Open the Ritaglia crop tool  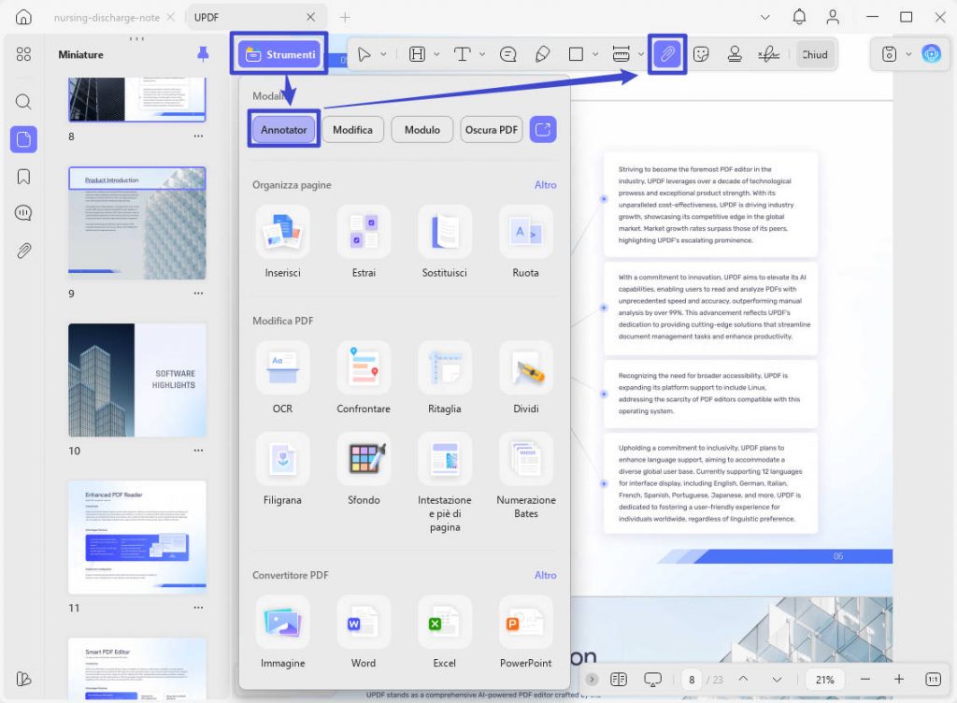click(x=444, y=379)
